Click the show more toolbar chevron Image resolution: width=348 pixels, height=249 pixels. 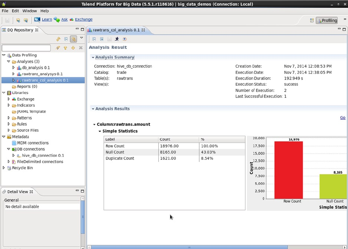(x=345, y=19)
